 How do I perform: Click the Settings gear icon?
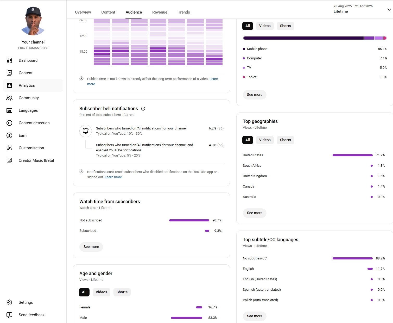coord(9,302)
